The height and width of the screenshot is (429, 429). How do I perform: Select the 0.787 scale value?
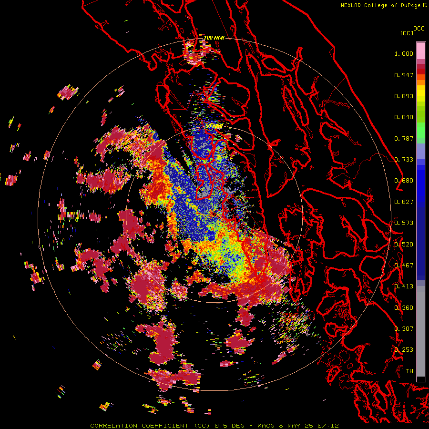[x=404, y=138]
